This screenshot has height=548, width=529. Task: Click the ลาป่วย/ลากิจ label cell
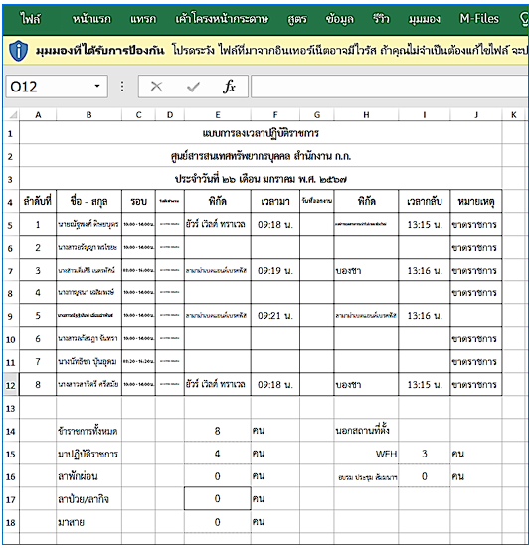point(89,499)
